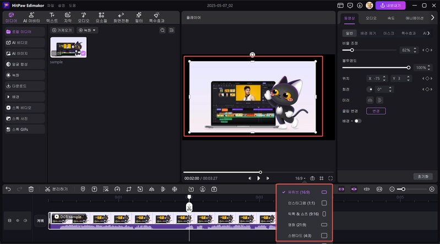Click the crop icon in timeline toolbar
The height and width of the screenshot is (244, 440).
[129, 189]
